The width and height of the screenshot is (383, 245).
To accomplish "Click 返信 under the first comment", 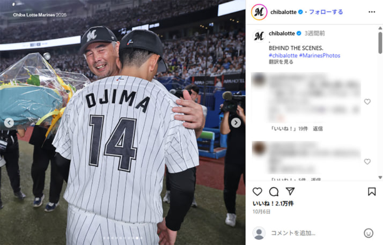I will click(x=318, y=129).
